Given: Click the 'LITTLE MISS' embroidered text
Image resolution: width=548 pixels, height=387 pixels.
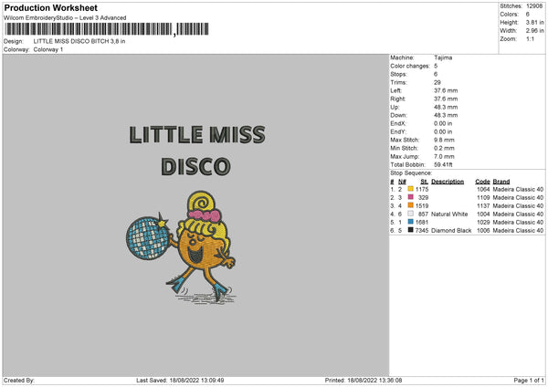Looking at the screenshot, I should (x=197, y=135).
